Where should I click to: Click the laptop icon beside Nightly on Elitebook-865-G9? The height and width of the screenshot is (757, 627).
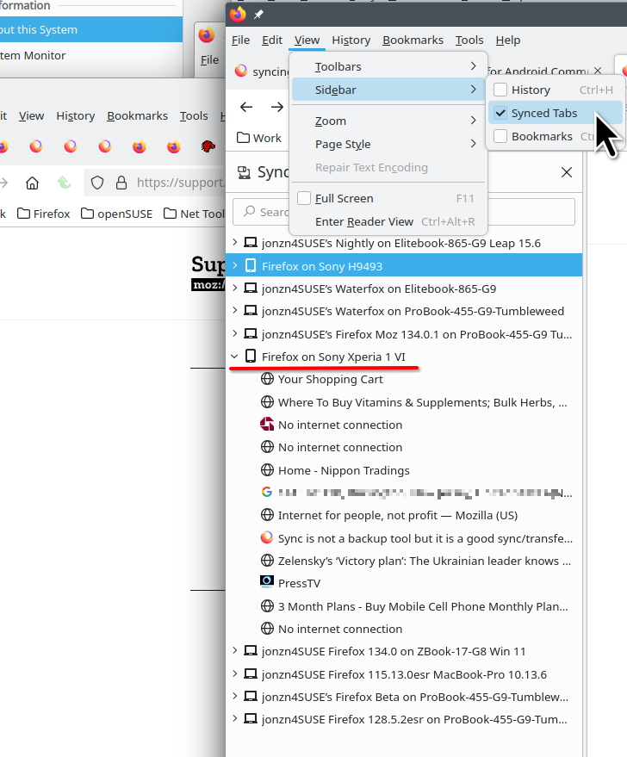pos(250,242)
